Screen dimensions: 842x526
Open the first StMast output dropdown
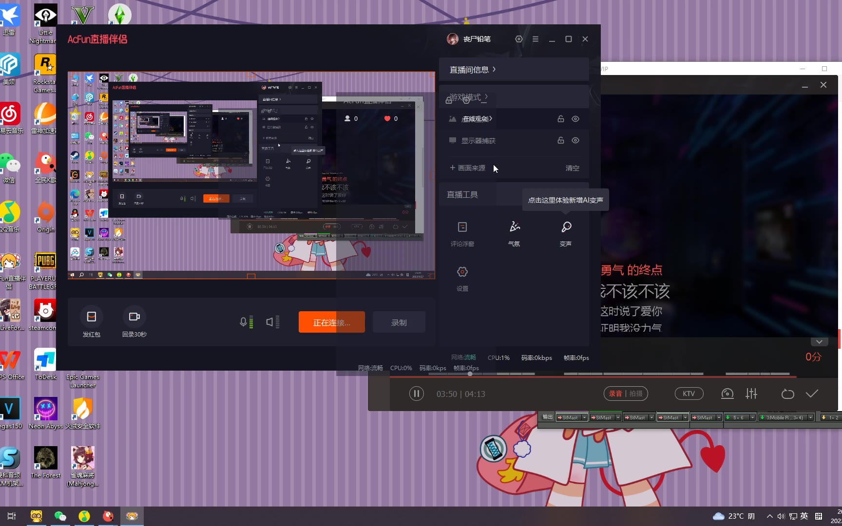584,417
